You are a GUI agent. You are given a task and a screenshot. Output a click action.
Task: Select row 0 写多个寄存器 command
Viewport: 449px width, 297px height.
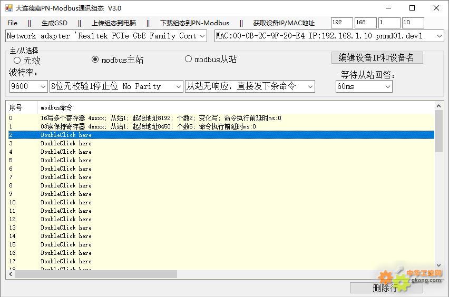(161, 118)
